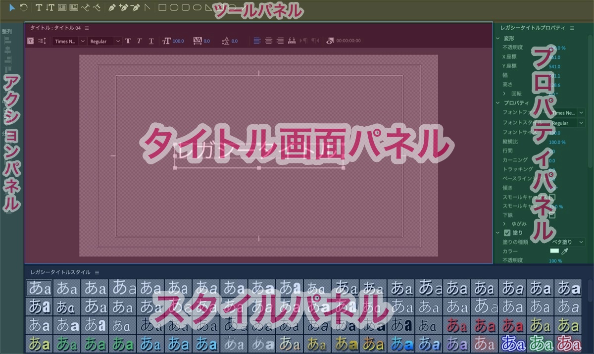The image size is (594, 354).
Task: Select the Clipped Corner Rectangle tool
Action: point(174,7)
